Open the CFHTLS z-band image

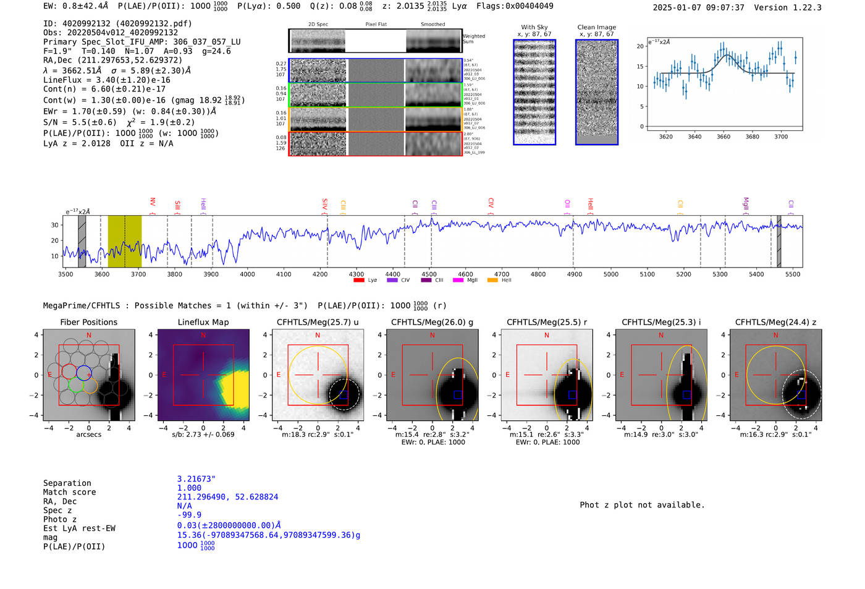[x=775, y=375]
